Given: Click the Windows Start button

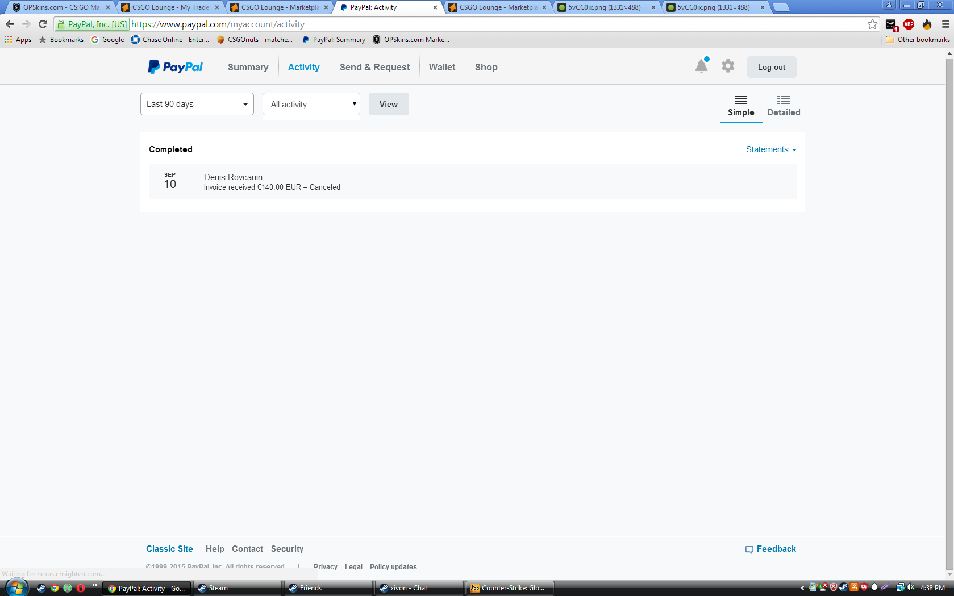Looking at the screenshot, I should [x=16, y=587].
